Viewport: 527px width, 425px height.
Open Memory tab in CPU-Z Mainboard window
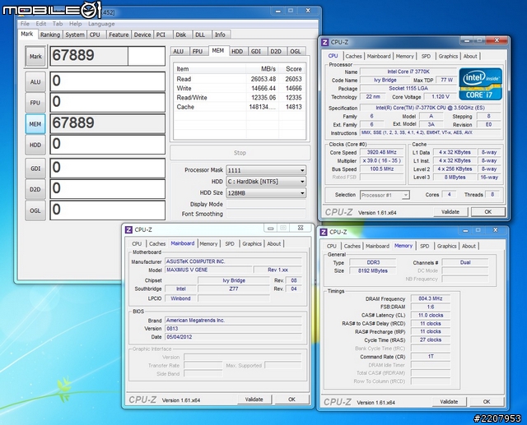click(208, 244)
